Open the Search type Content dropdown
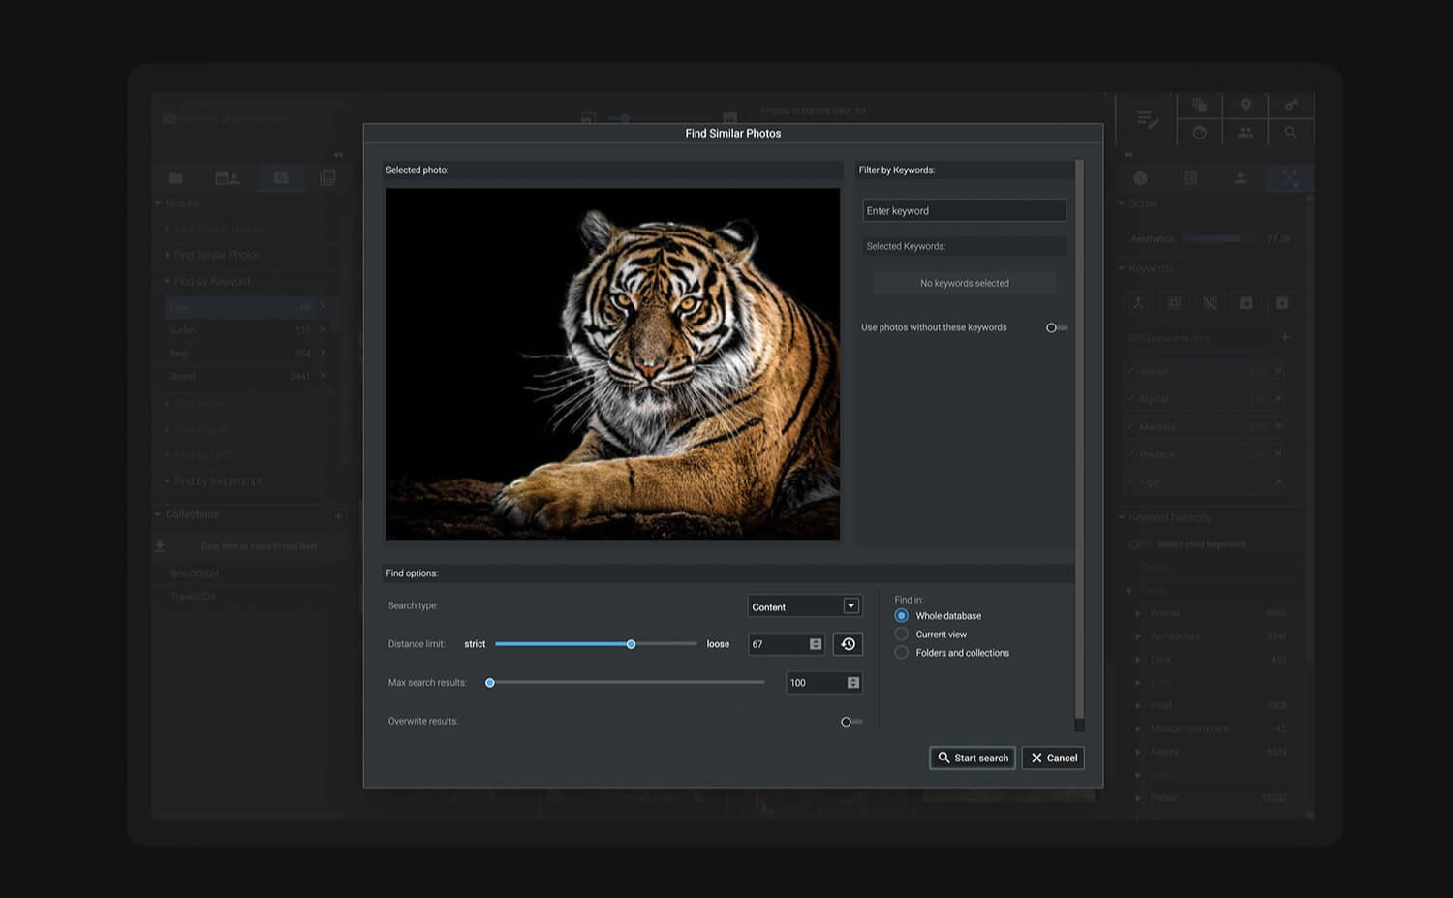Viewport: 1453px width, 898px height. coord(804,606)
